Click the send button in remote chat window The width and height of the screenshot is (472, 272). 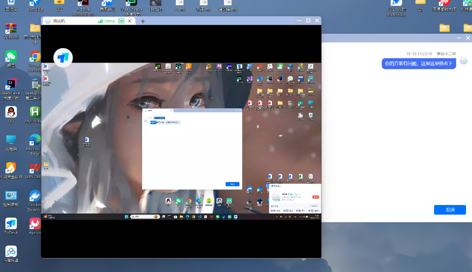tap(232, 184)
